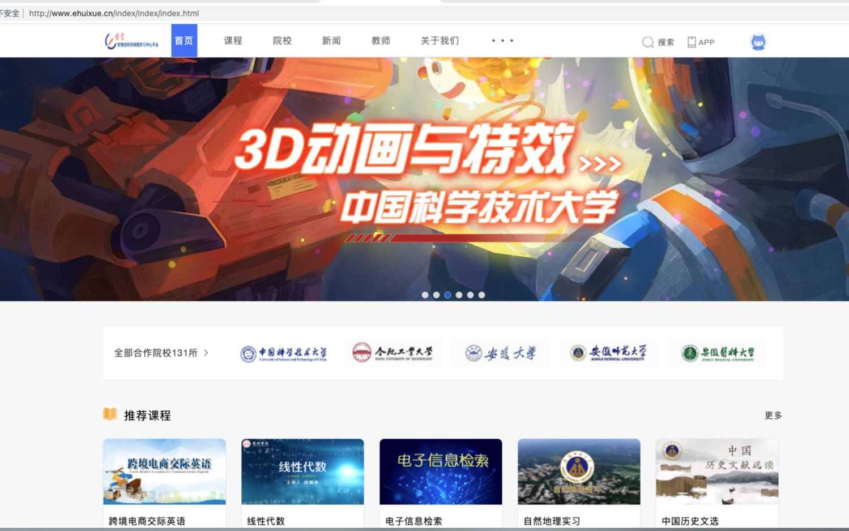
Task: Click the e会学 site logo
Action: click(x=131, y=41)
